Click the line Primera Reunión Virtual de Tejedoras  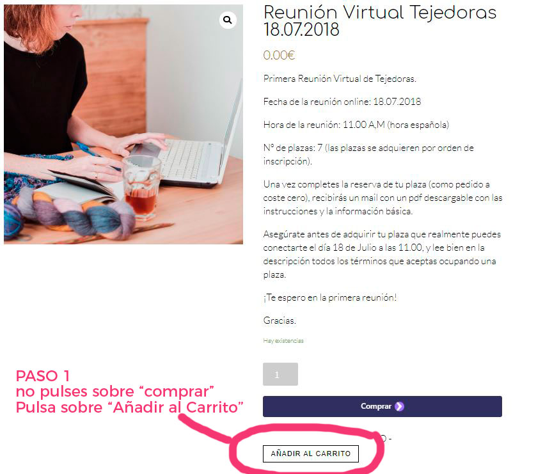[x=340, y=79]
